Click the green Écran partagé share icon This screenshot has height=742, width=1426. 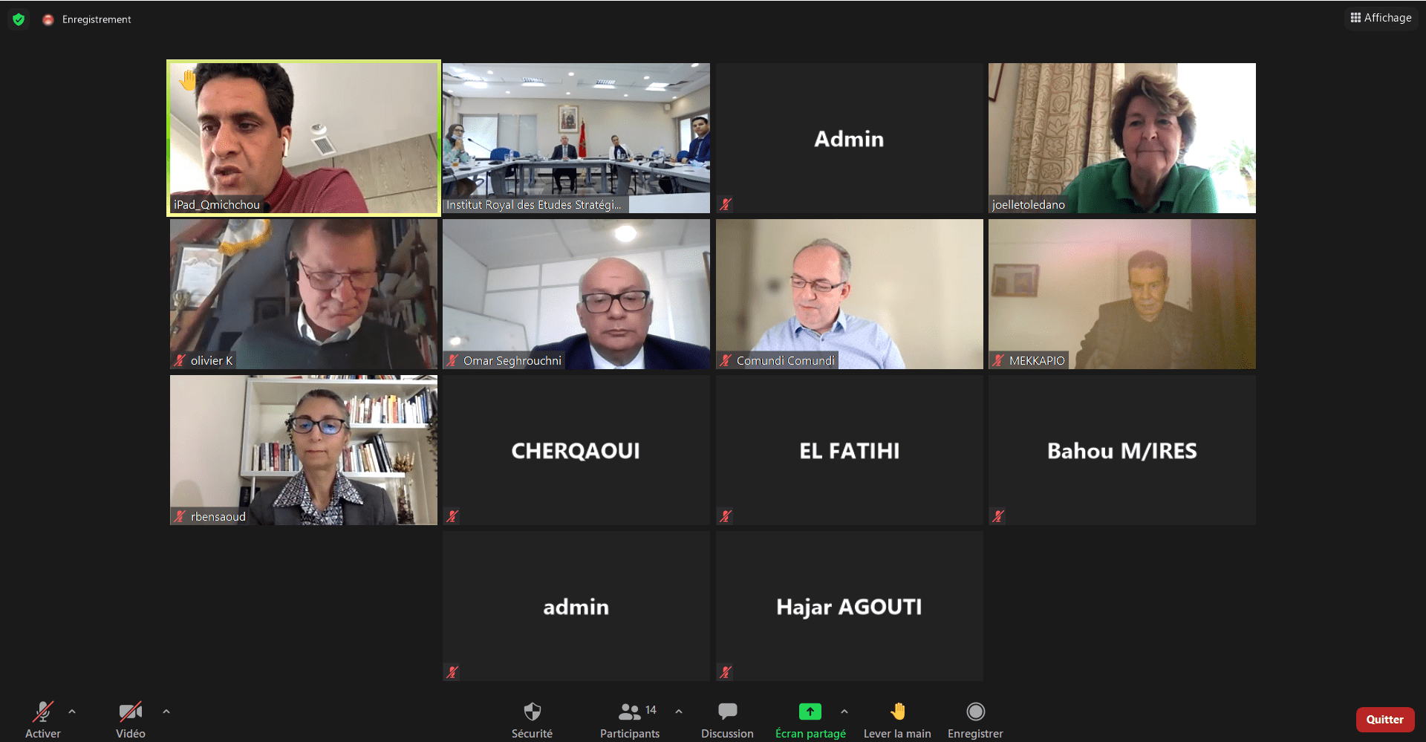coord(810,712)
